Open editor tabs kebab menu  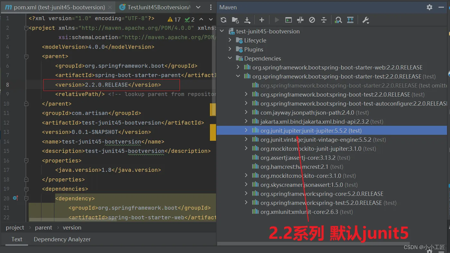tap(211, 7)
